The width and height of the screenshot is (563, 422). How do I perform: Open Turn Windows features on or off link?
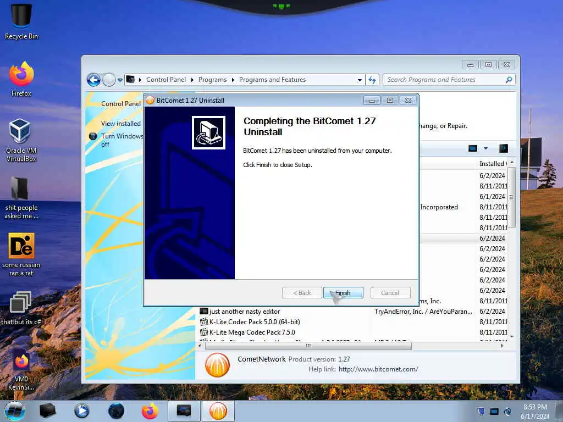tap(122, 140)
